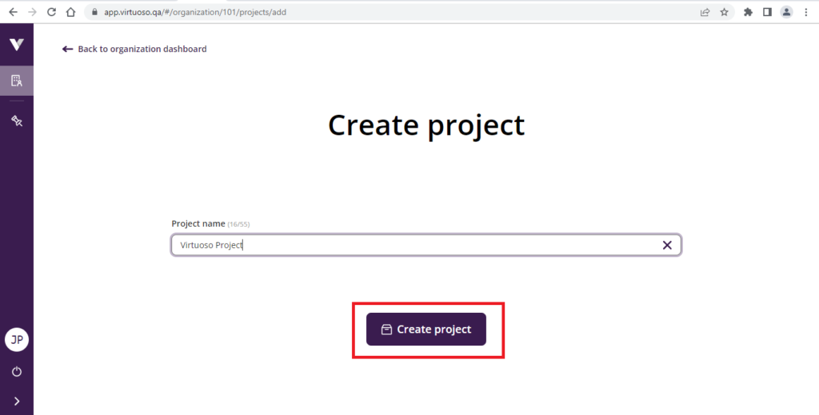Click the browser home button

point(71,12)
